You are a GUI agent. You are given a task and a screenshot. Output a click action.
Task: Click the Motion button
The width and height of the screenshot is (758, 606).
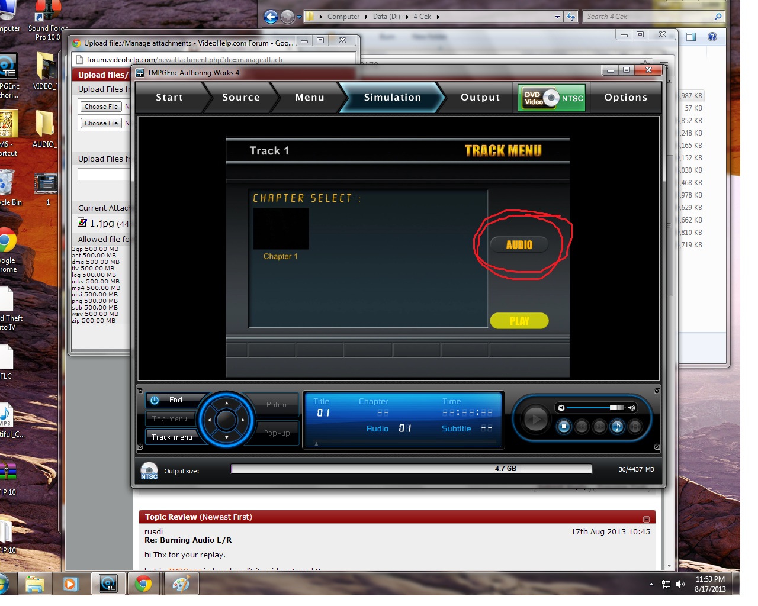[x=276, y=405]
